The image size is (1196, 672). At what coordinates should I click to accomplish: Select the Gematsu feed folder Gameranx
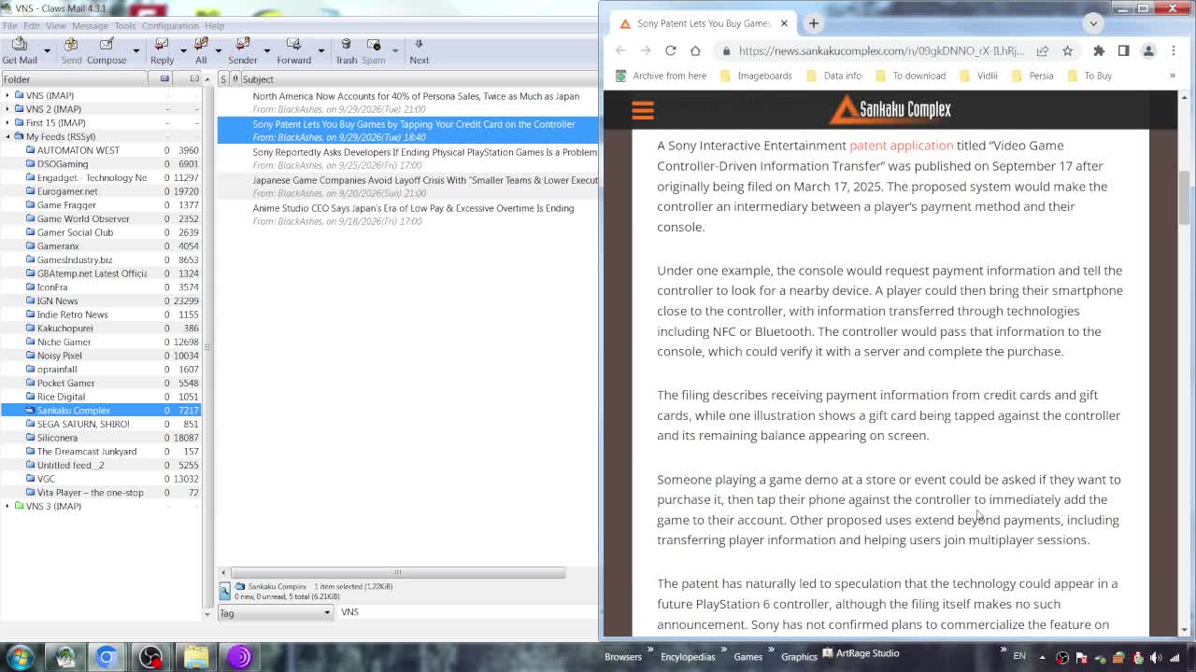pos(58,246)
